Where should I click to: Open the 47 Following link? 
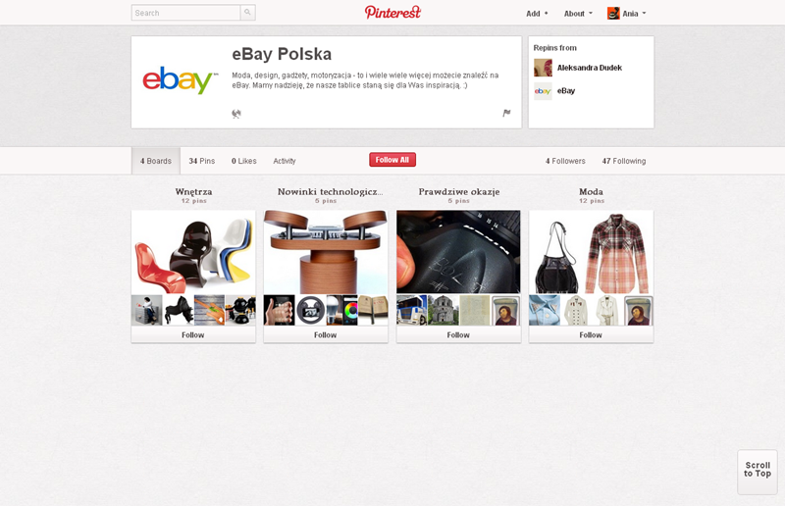pyautogui.click(x=624, y=161)
